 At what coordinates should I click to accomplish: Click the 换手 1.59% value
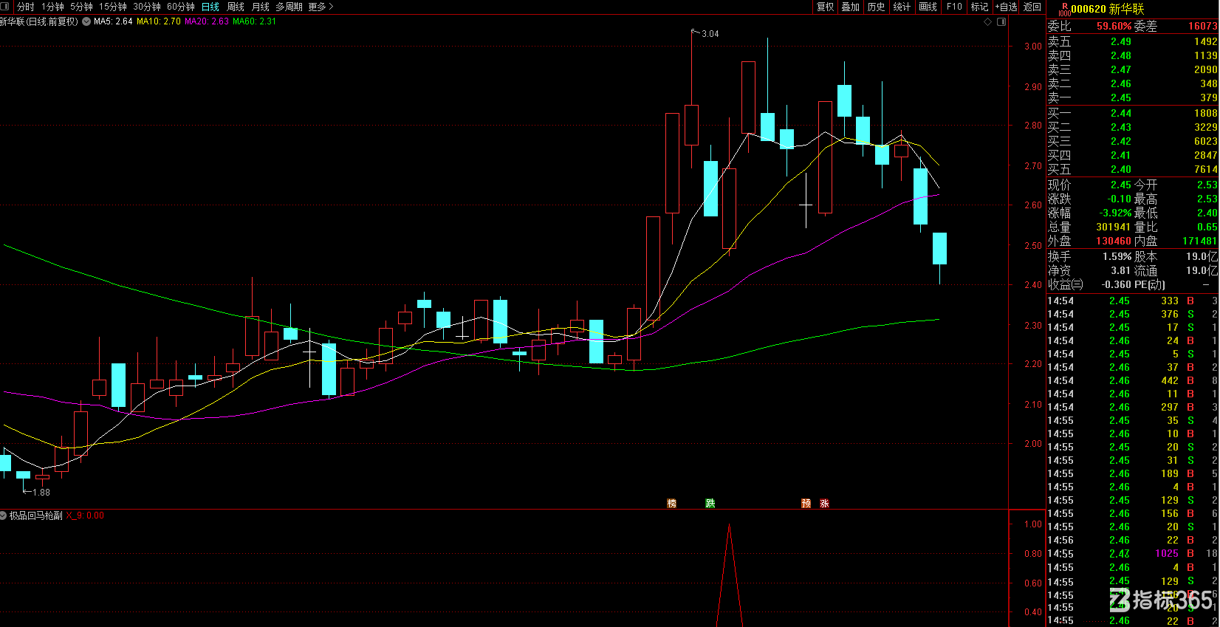[x=1117, y=256]
